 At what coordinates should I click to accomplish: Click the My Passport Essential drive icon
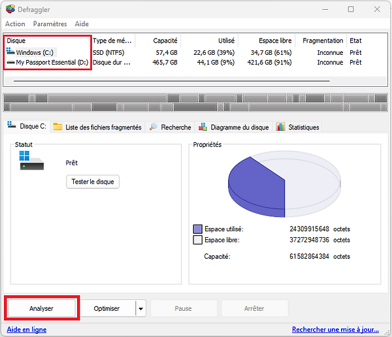[10, 62]
